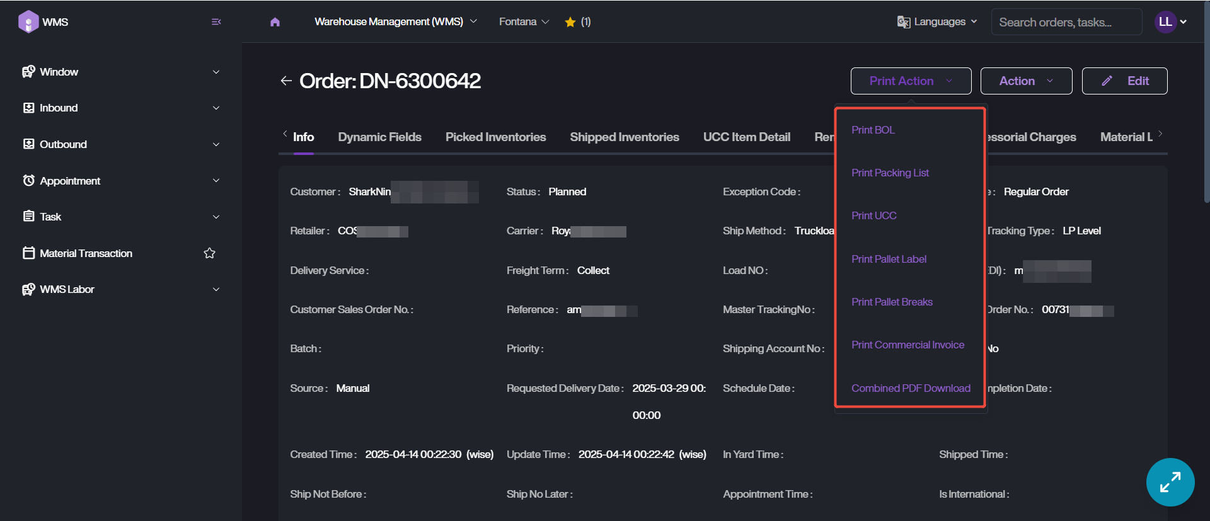
Task: Click the Regular Order value
Action: point(1036,192)
